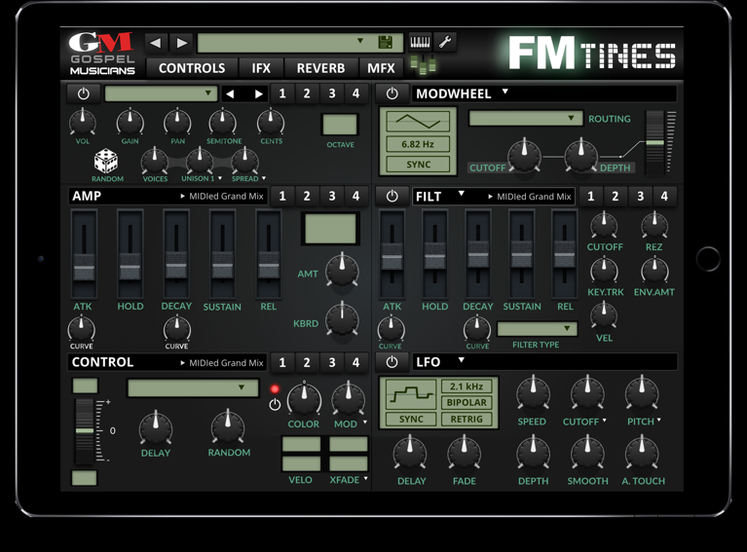747x552 pixels.
Task: Save preset with the floppy disk icon
Action: (x=385, y=43)
